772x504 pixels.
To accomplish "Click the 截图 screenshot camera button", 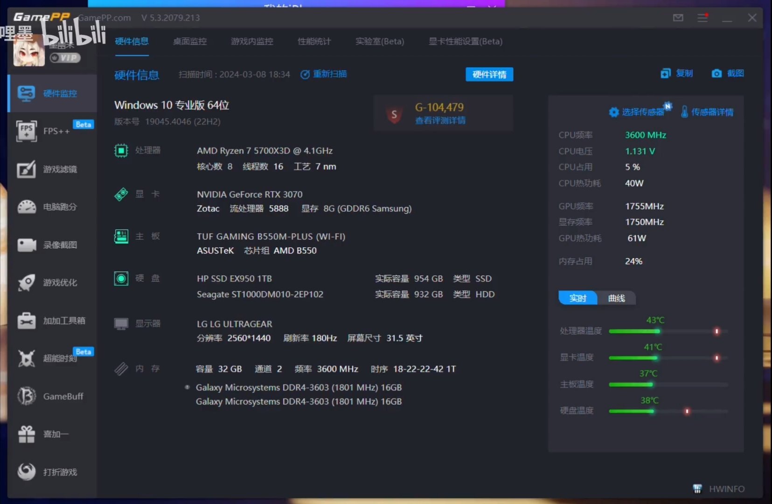I will tap(728, 73).
